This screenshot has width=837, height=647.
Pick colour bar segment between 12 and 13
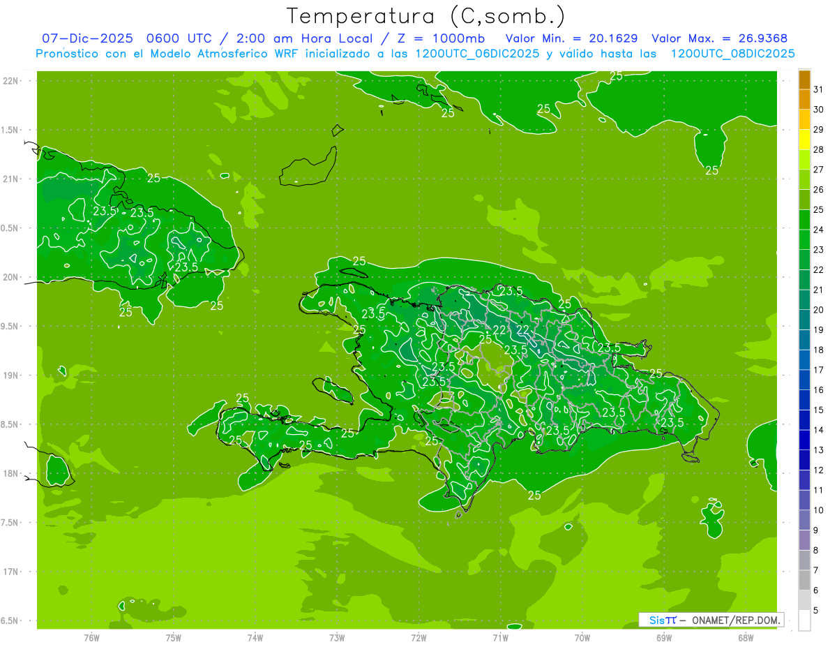[804, 460]
